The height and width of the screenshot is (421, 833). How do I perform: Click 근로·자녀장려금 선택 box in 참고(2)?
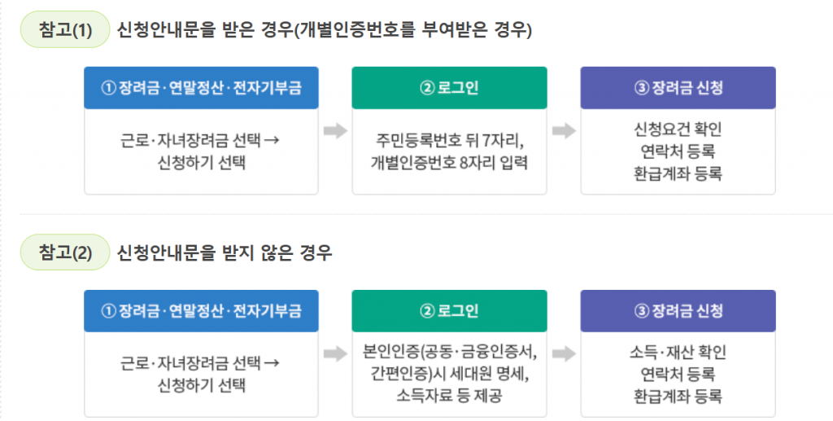[x=202, y=375]
